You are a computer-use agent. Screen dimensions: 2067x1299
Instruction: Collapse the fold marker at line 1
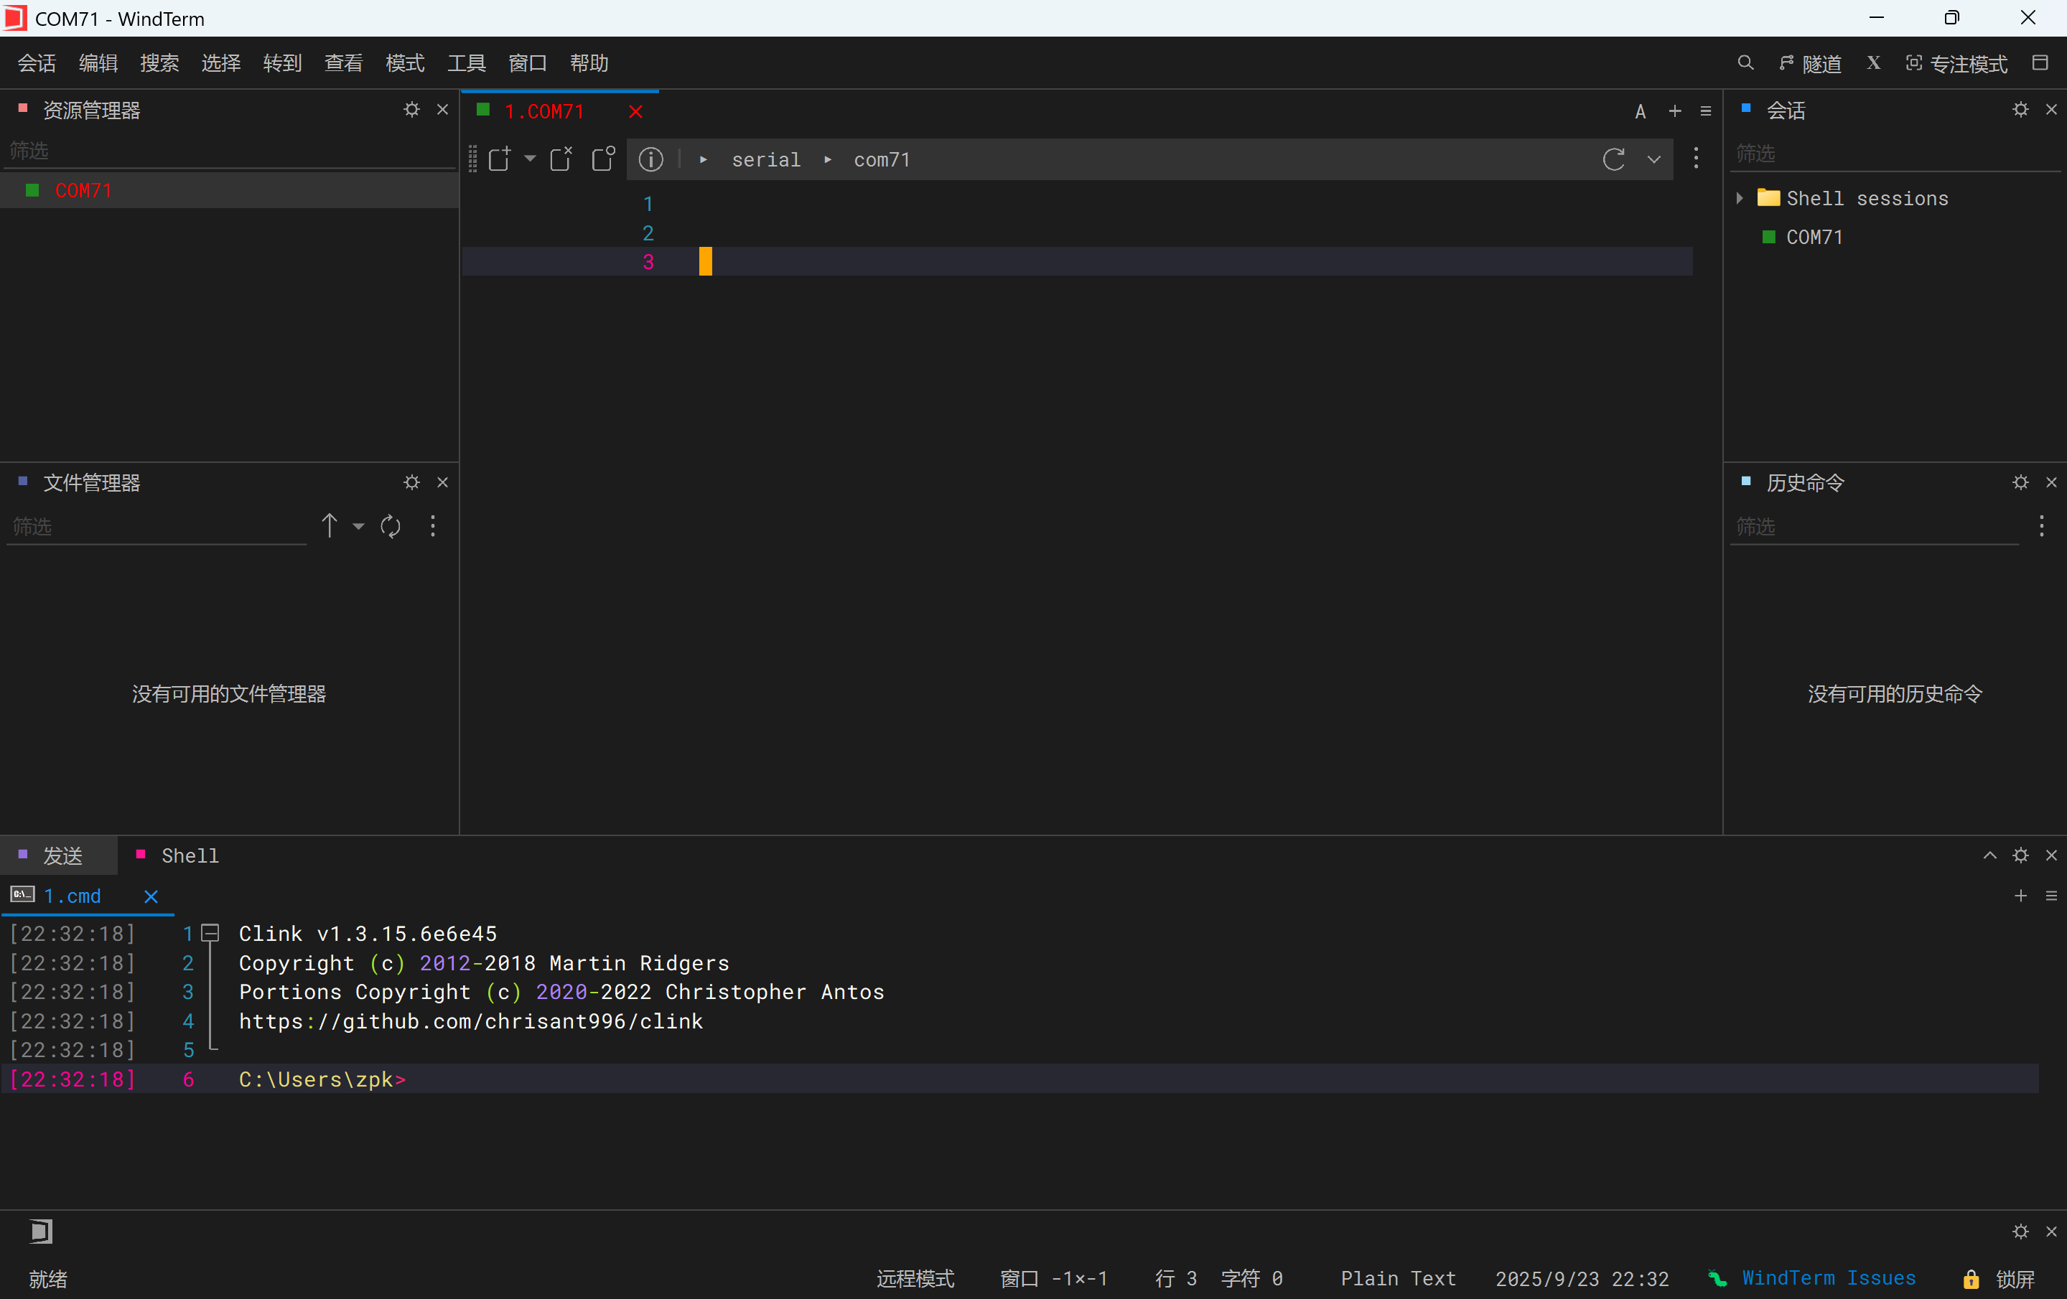(210, 933)
